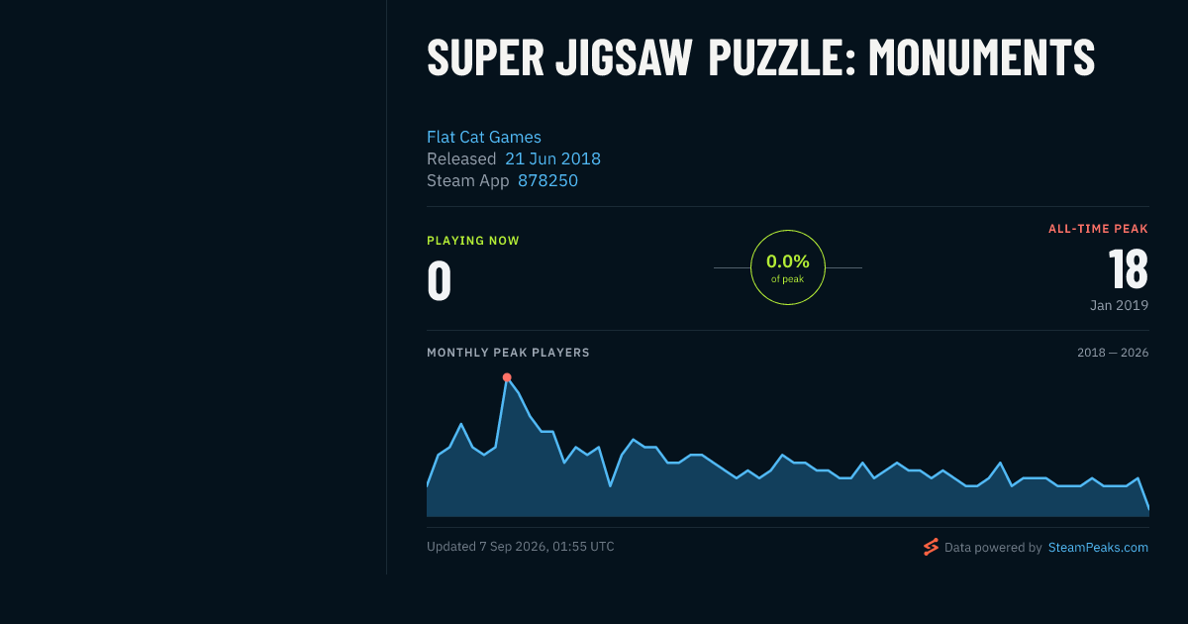Click the 2018 — 2026 date range label
The image size is (1188, 624).
coord(1113,353)
